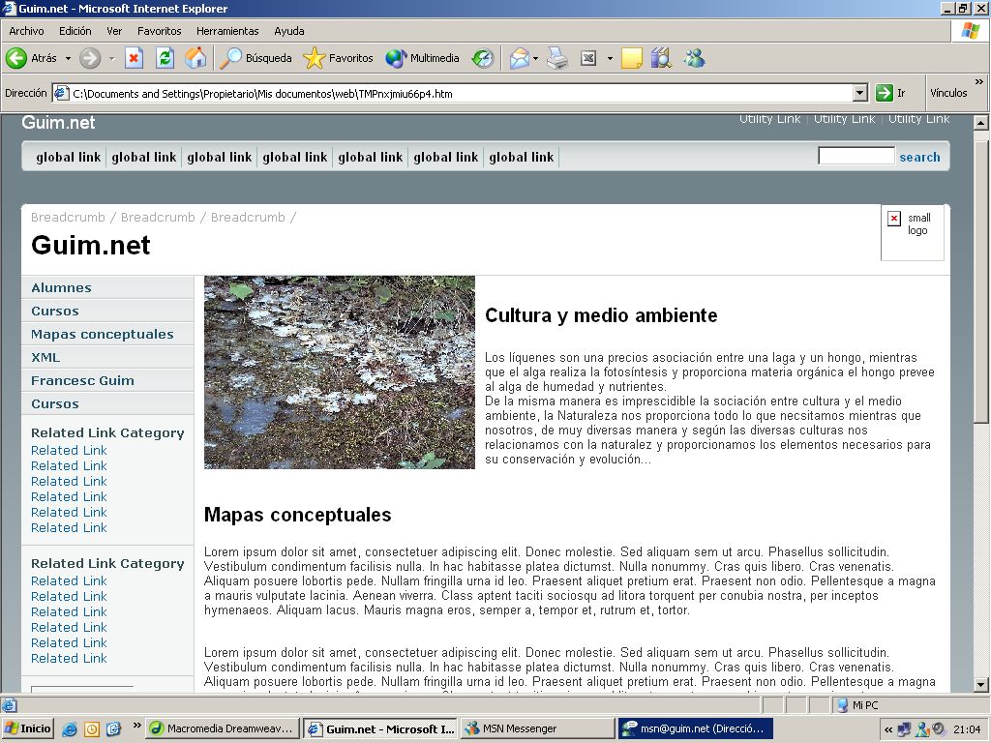
Task: Click the Print icon in toolbar
Action: tap(557, 58)
